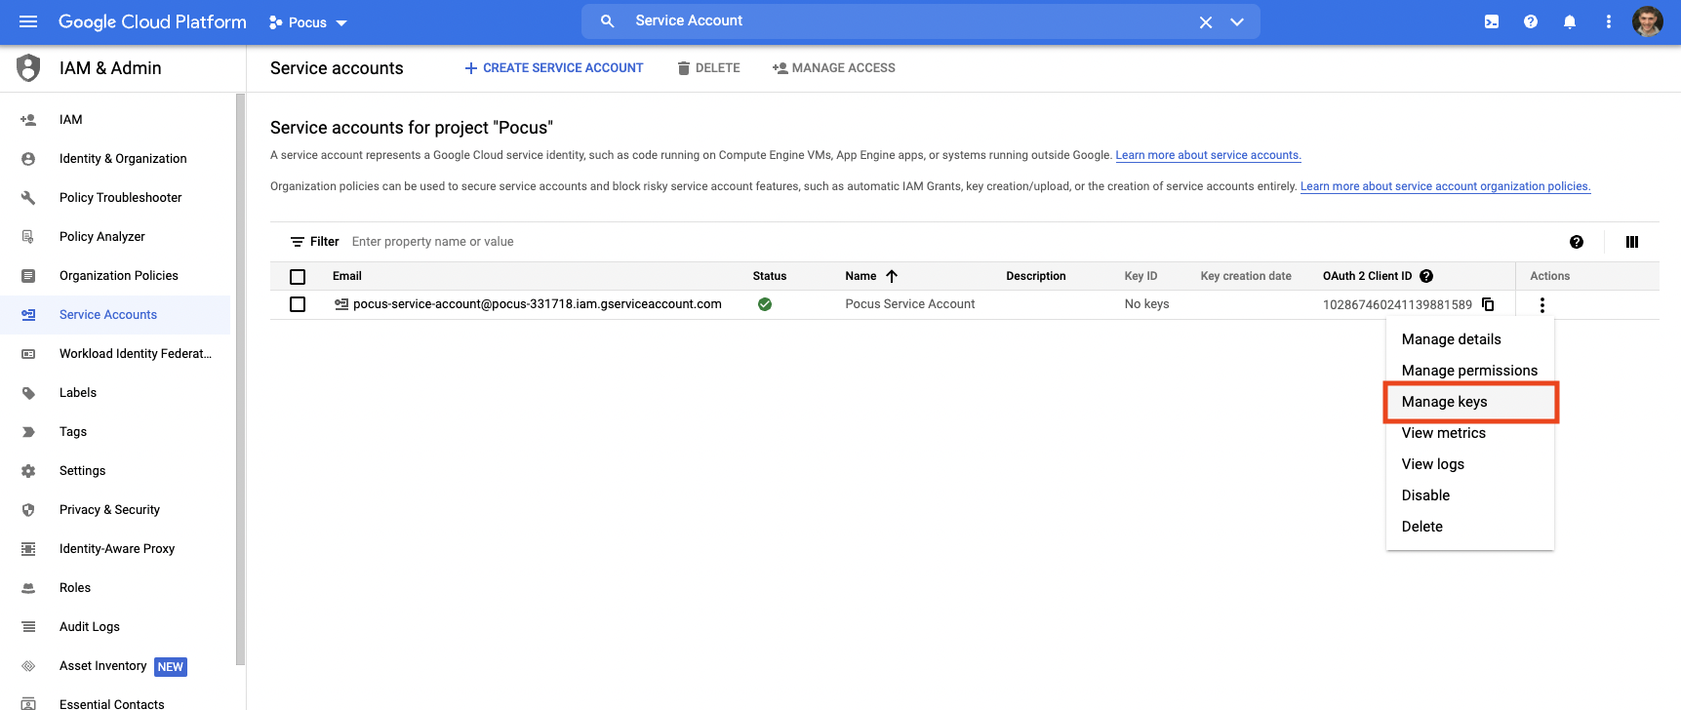Image resolution: width=1681 pixels, height=710 pixels.
Task: Click the IAM & Admin shield icon
Action: [29, 68]
